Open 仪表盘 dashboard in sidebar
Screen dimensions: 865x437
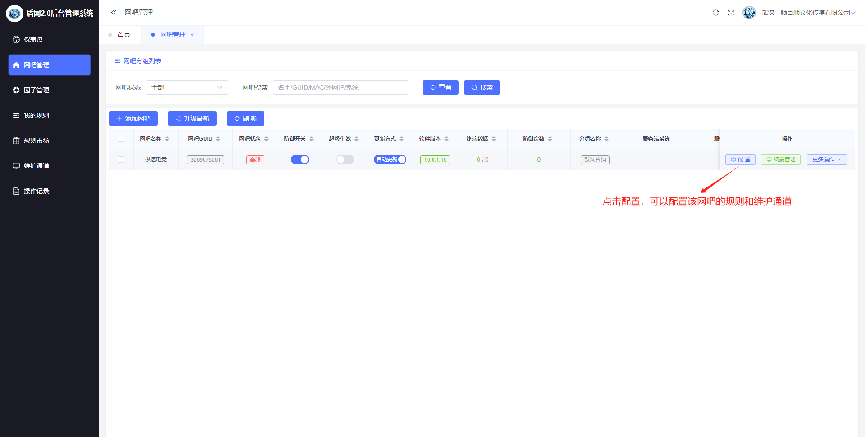(33, 40)
